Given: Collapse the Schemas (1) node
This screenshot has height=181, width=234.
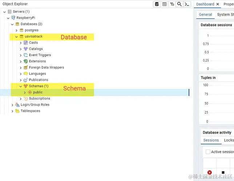Looking at the screenshot, I should pos(21,86).
